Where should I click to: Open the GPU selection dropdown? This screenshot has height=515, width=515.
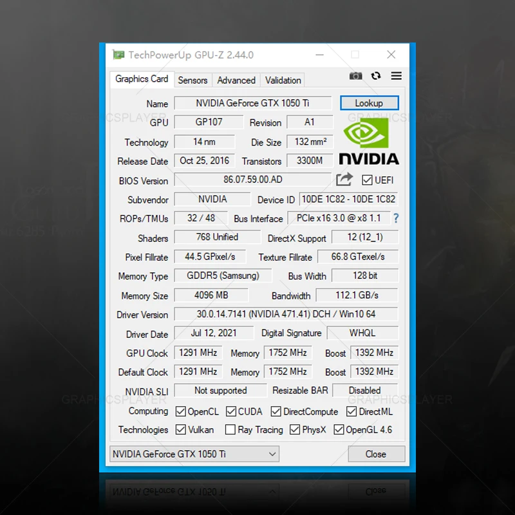(x=194, y=454)
